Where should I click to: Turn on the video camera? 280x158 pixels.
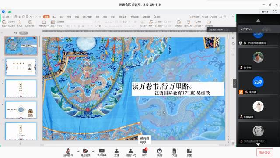pos(86,152)
